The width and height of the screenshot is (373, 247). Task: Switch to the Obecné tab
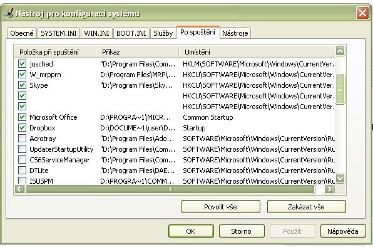(22, 33)
